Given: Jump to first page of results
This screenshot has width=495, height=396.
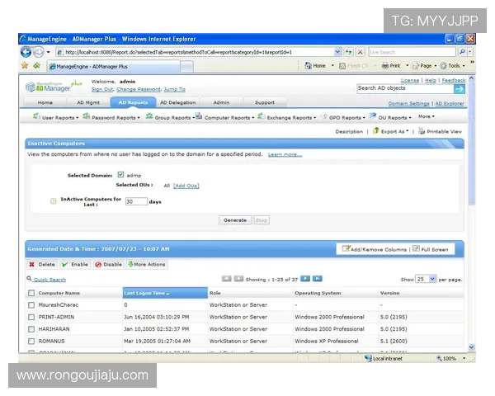Looking at the screenshot, I should 227,279.
